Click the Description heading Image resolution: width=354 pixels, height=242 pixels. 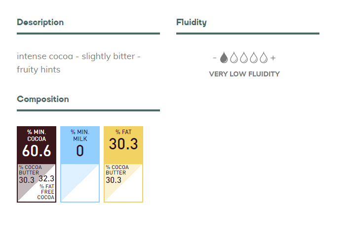pyautogui.click(x=40, y=22)
